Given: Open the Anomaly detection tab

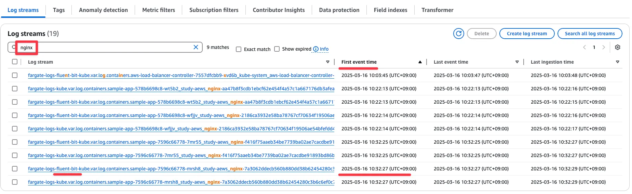Looking at the screenshot, I should 103,10.
